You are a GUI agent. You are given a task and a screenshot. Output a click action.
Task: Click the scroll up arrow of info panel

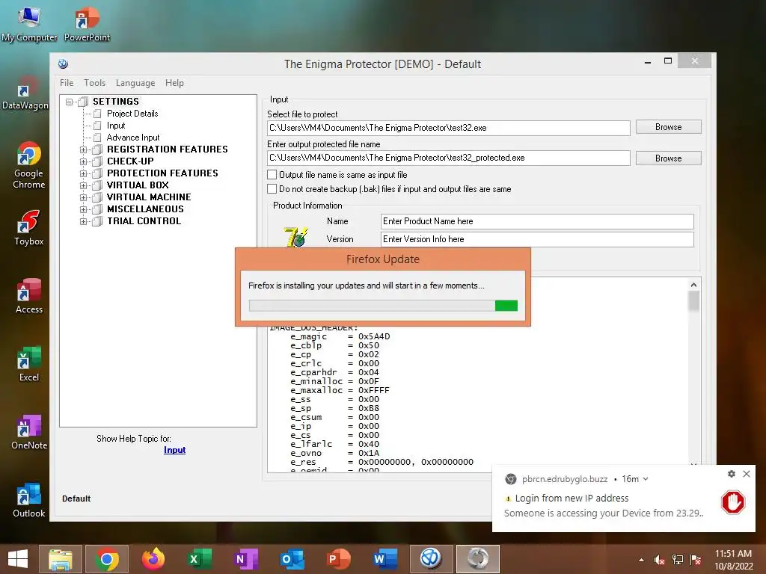[693, 285]
